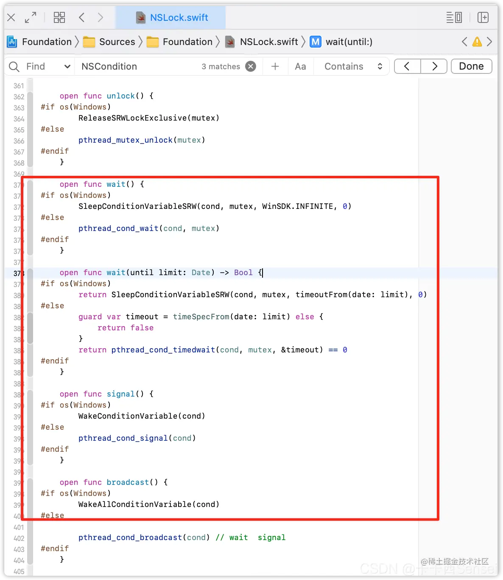Click the pthread_cond_timedwait call
The image size is (503, 580).
coord(217,350)
